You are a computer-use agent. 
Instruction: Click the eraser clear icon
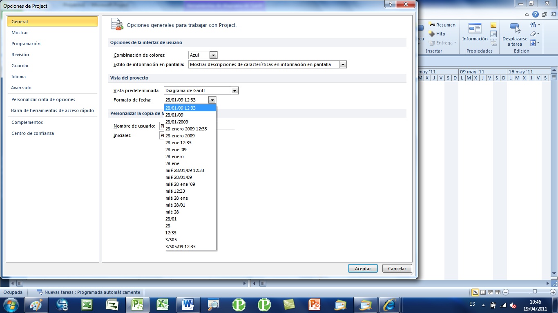pos(533,34)
